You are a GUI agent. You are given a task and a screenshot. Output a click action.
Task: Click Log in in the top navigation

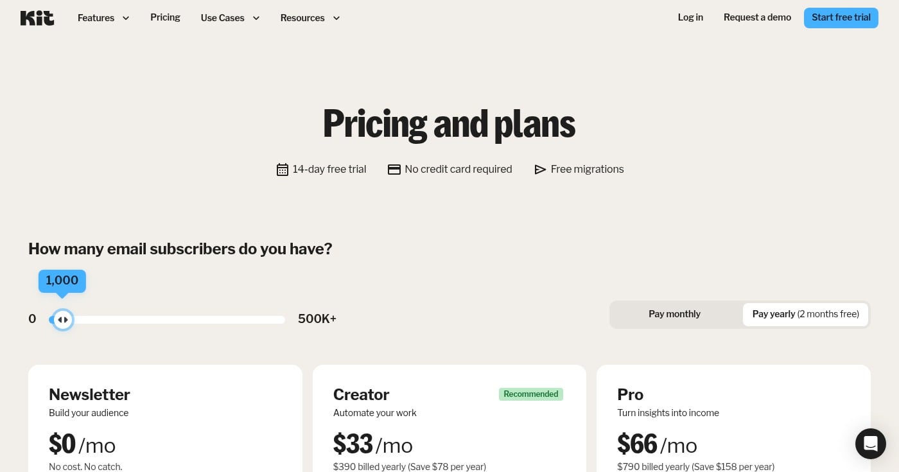click(690, 18)
